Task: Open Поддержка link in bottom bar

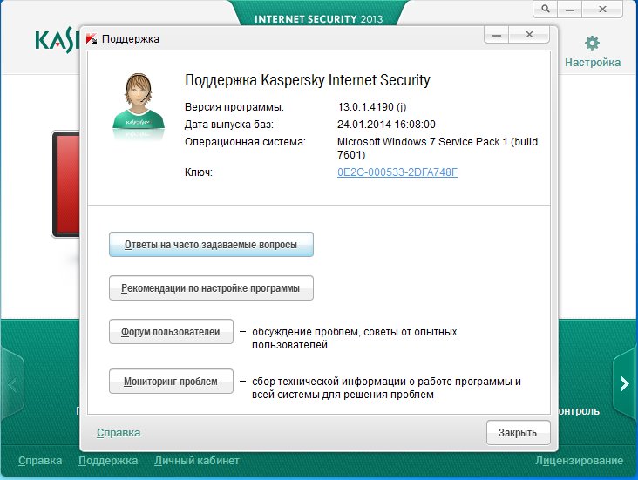Action: pos(108,461)
